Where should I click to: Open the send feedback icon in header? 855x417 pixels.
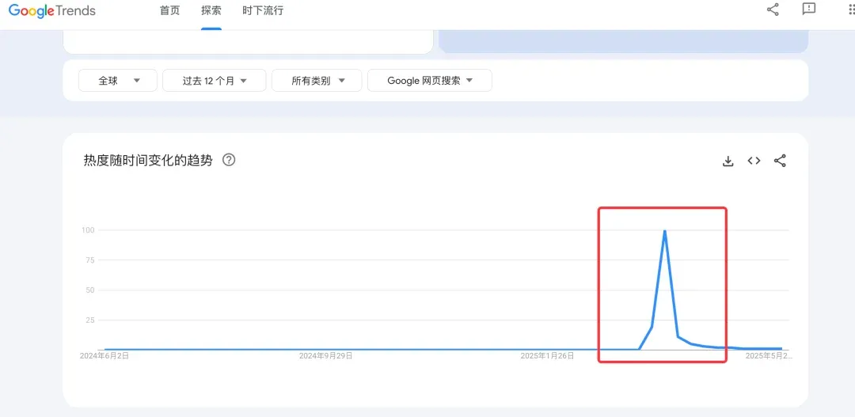(808, 9)
